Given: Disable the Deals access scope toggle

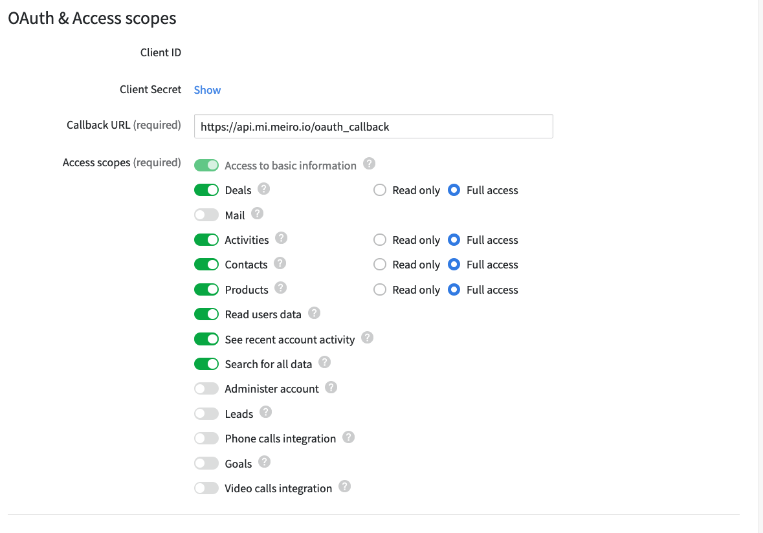Looking at the screenshot, I should click(x=206, y=190).
